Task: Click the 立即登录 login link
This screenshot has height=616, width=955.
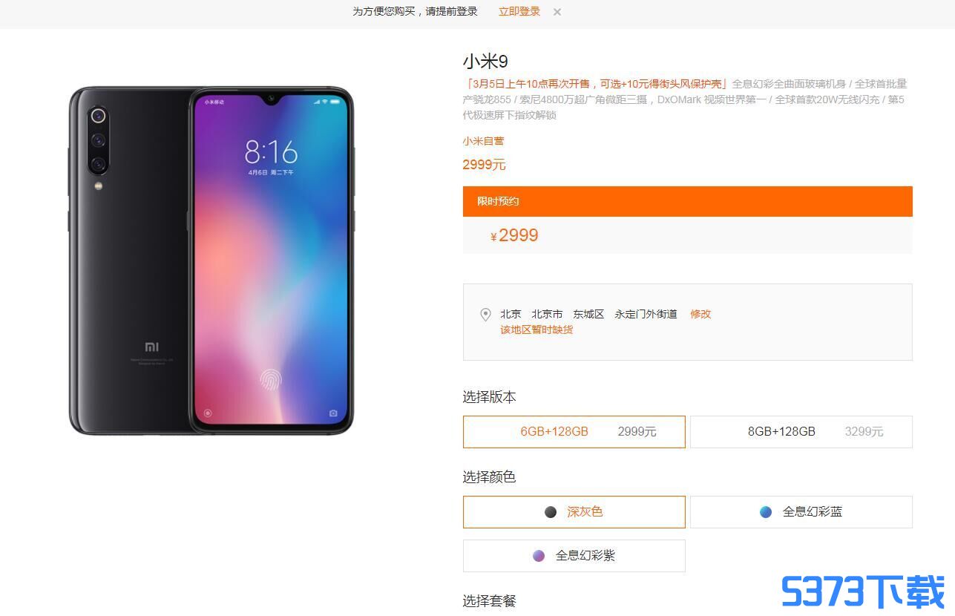Action: (x=519, y=12)
